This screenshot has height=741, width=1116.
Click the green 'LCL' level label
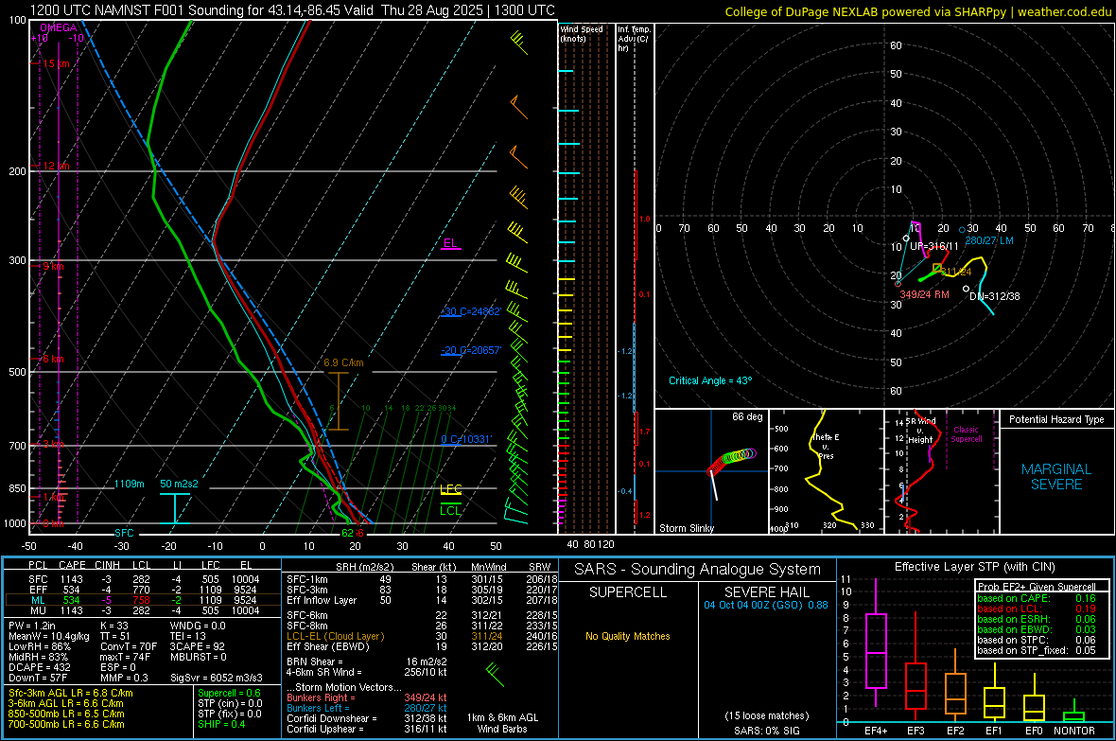pyautogui.click(x=450, y=510)
